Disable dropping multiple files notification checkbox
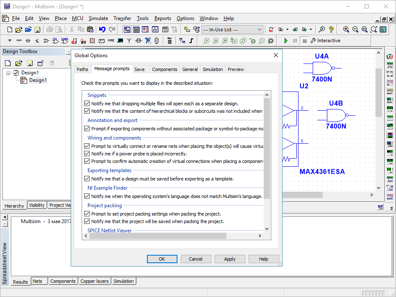 pos(87,104)
